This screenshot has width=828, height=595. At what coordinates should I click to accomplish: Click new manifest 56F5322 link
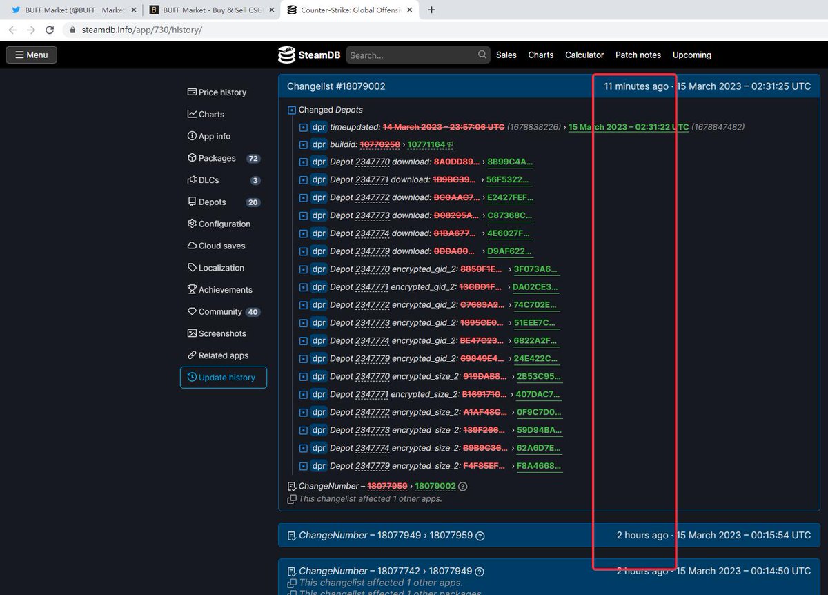[509, 180]
